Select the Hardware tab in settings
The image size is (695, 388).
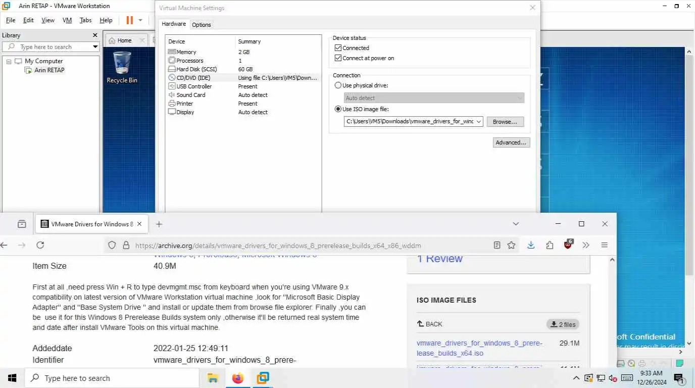[x=174, y=24]
